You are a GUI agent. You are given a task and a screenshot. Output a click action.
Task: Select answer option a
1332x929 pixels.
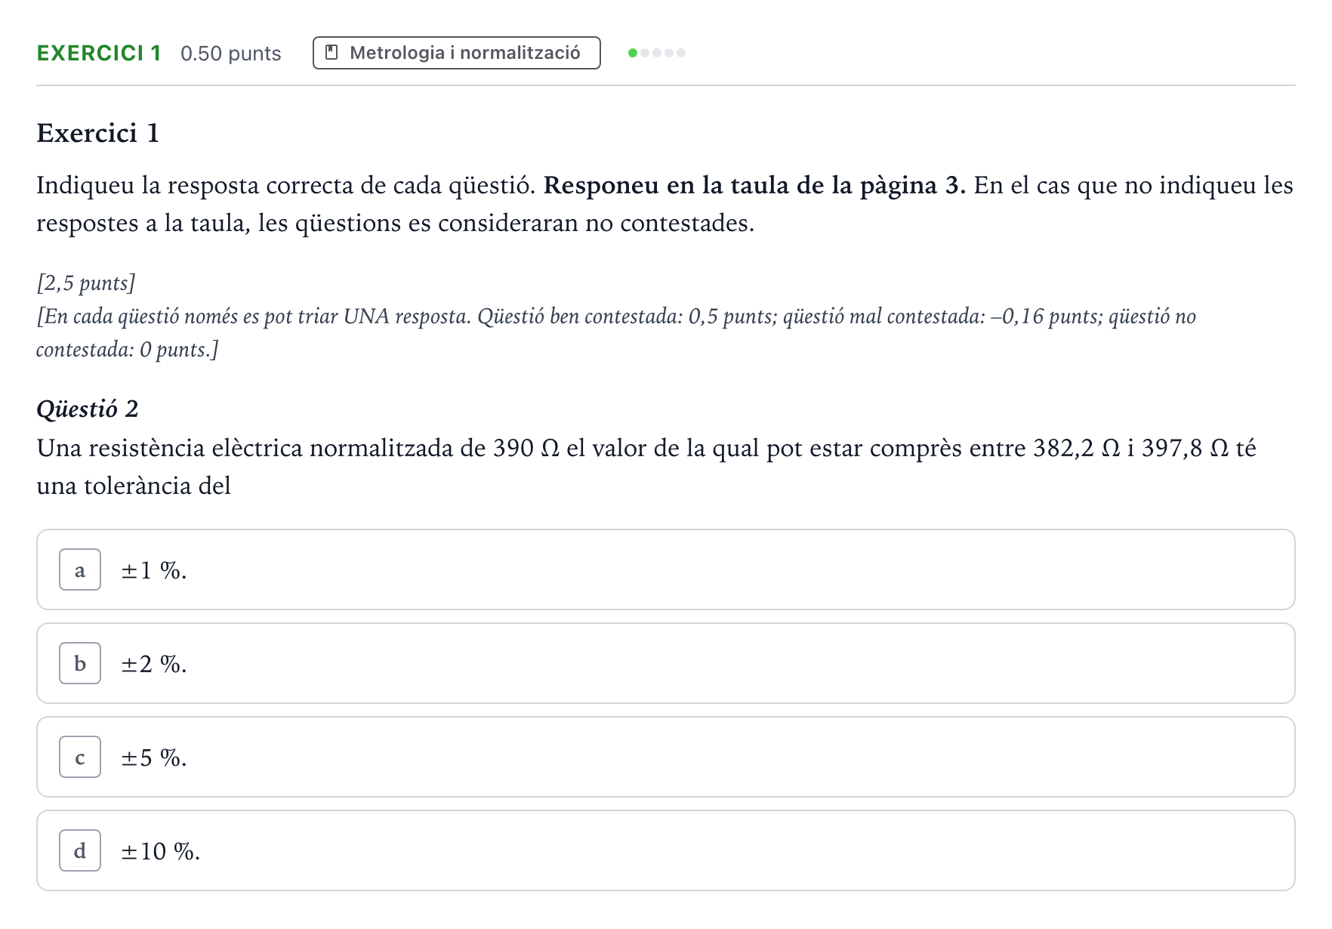(x=666, y=569)
